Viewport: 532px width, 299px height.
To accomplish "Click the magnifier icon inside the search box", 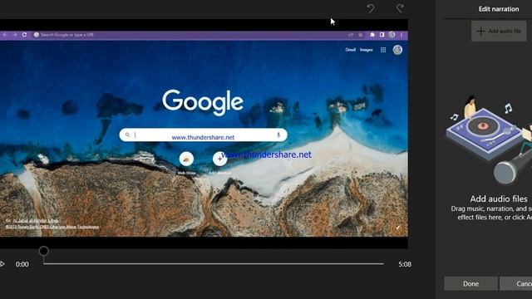I will coord(127,135).
